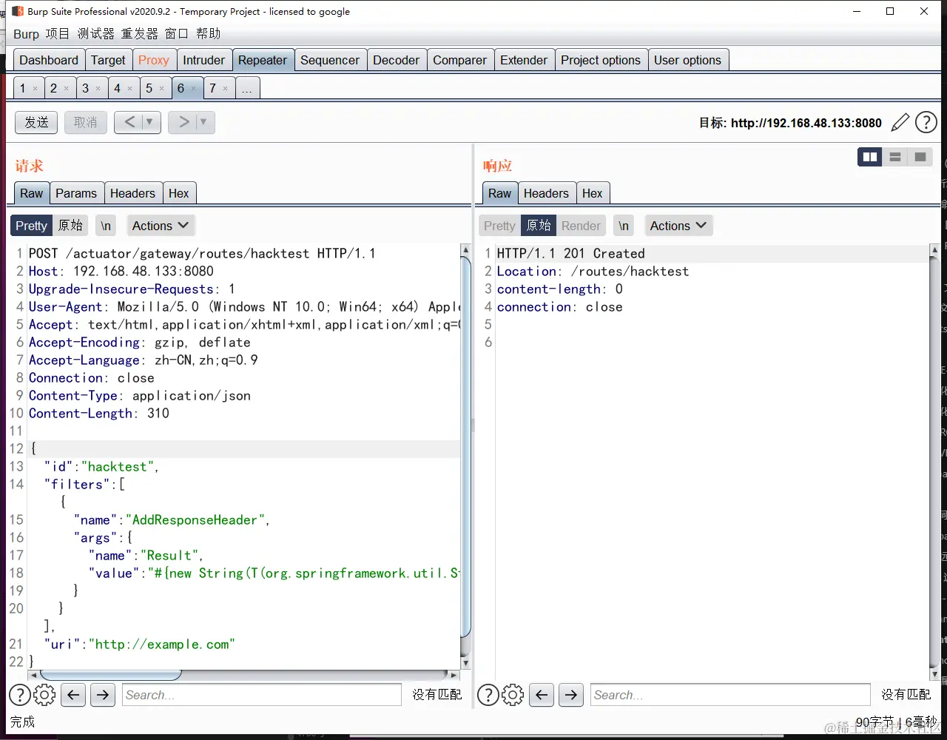Select top-bottom stacked layout icon

click(x=895, y=157)
